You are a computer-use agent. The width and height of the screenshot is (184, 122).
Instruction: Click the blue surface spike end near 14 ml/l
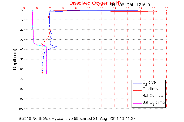point(138,11)
